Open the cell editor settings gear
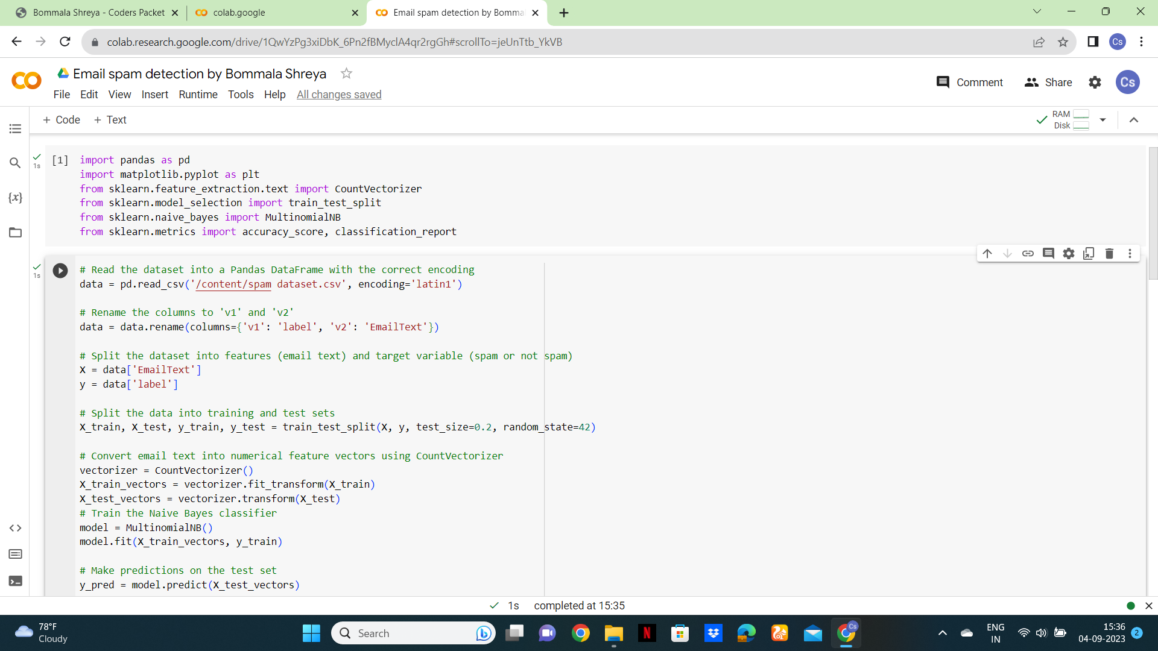 point(1069,253)
